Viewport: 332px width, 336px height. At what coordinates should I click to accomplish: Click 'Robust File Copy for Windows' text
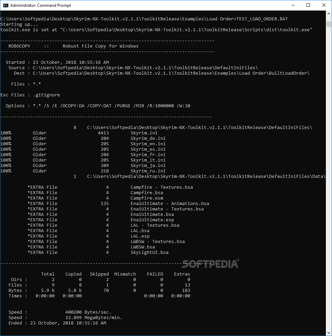[101, 46]
